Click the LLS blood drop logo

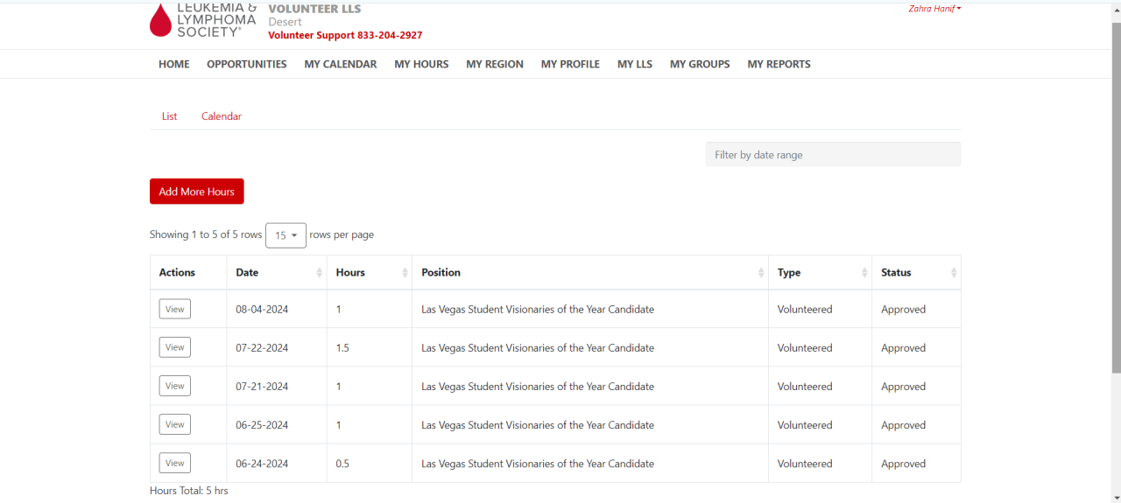tap(160, 20)
